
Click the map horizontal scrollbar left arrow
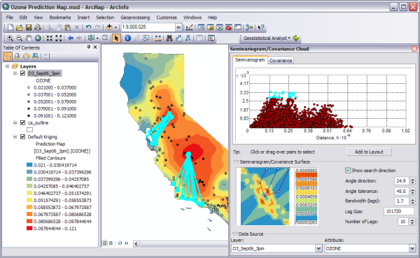pyautogui.click(x=136, y=243)
